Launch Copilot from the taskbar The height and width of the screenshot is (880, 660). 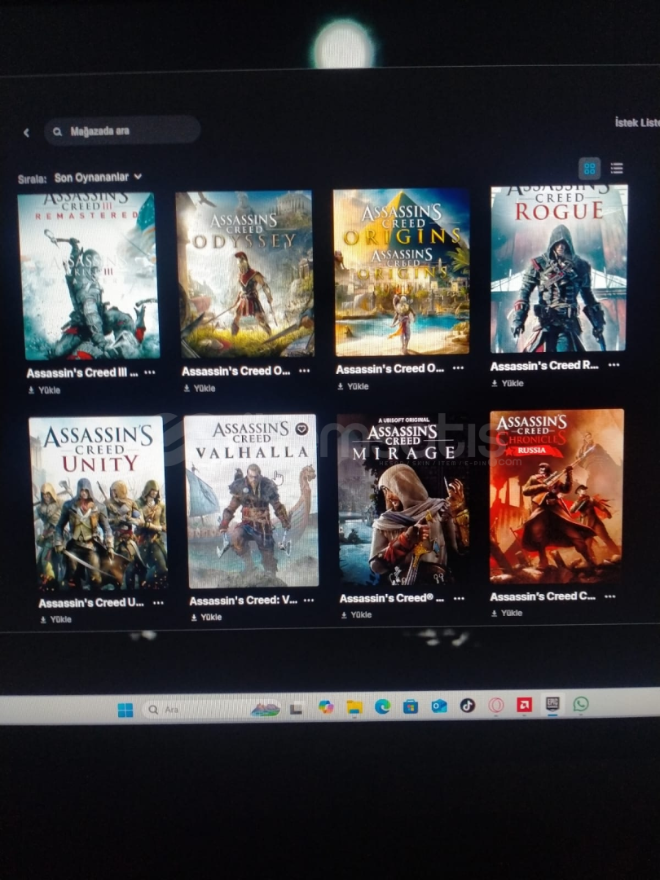(x=325, y=708)
